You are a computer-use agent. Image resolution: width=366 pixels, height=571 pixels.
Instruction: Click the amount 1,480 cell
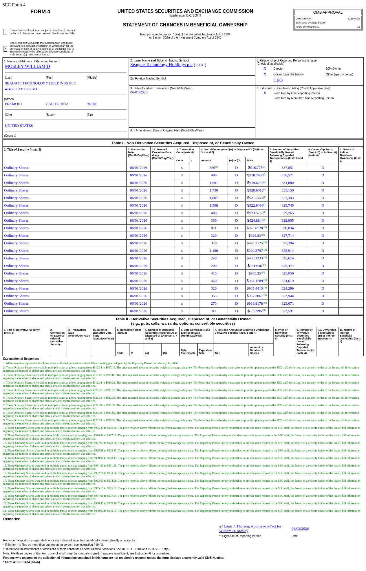coord(214,251)
